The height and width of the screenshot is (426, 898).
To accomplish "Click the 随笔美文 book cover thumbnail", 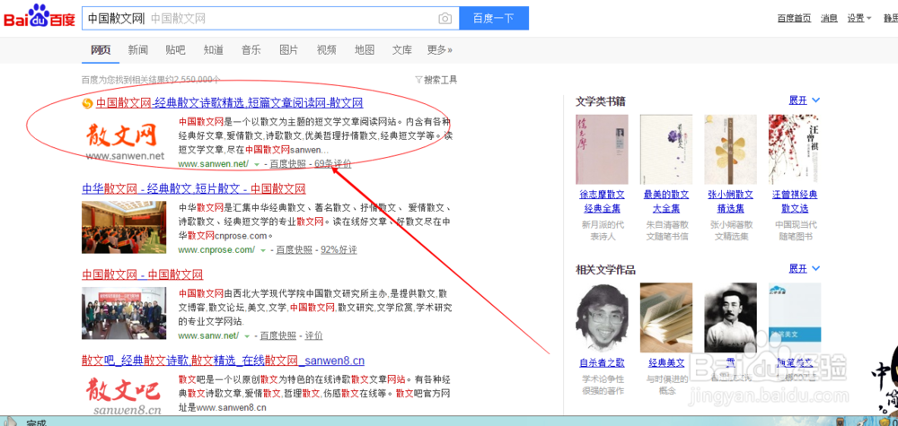I will [795, 317].
